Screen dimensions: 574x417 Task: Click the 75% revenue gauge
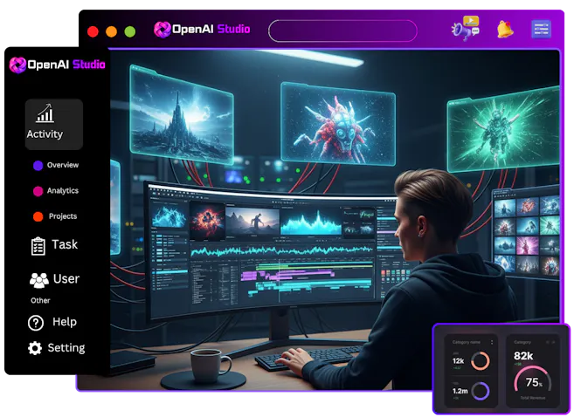click(x=533, y=379)
